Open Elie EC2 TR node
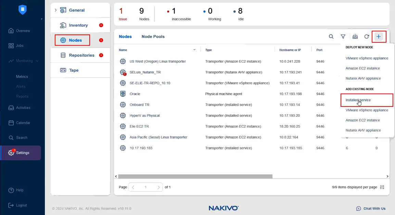 [139, 126]
